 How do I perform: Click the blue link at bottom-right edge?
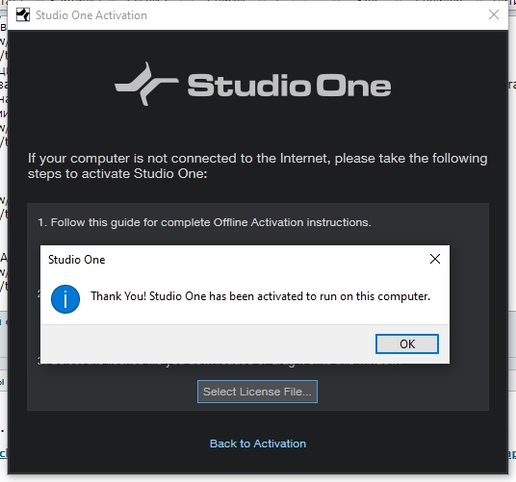coord(512,454)
